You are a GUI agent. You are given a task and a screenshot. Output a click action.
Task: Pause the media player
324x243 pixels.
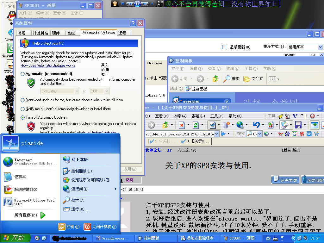137,4
